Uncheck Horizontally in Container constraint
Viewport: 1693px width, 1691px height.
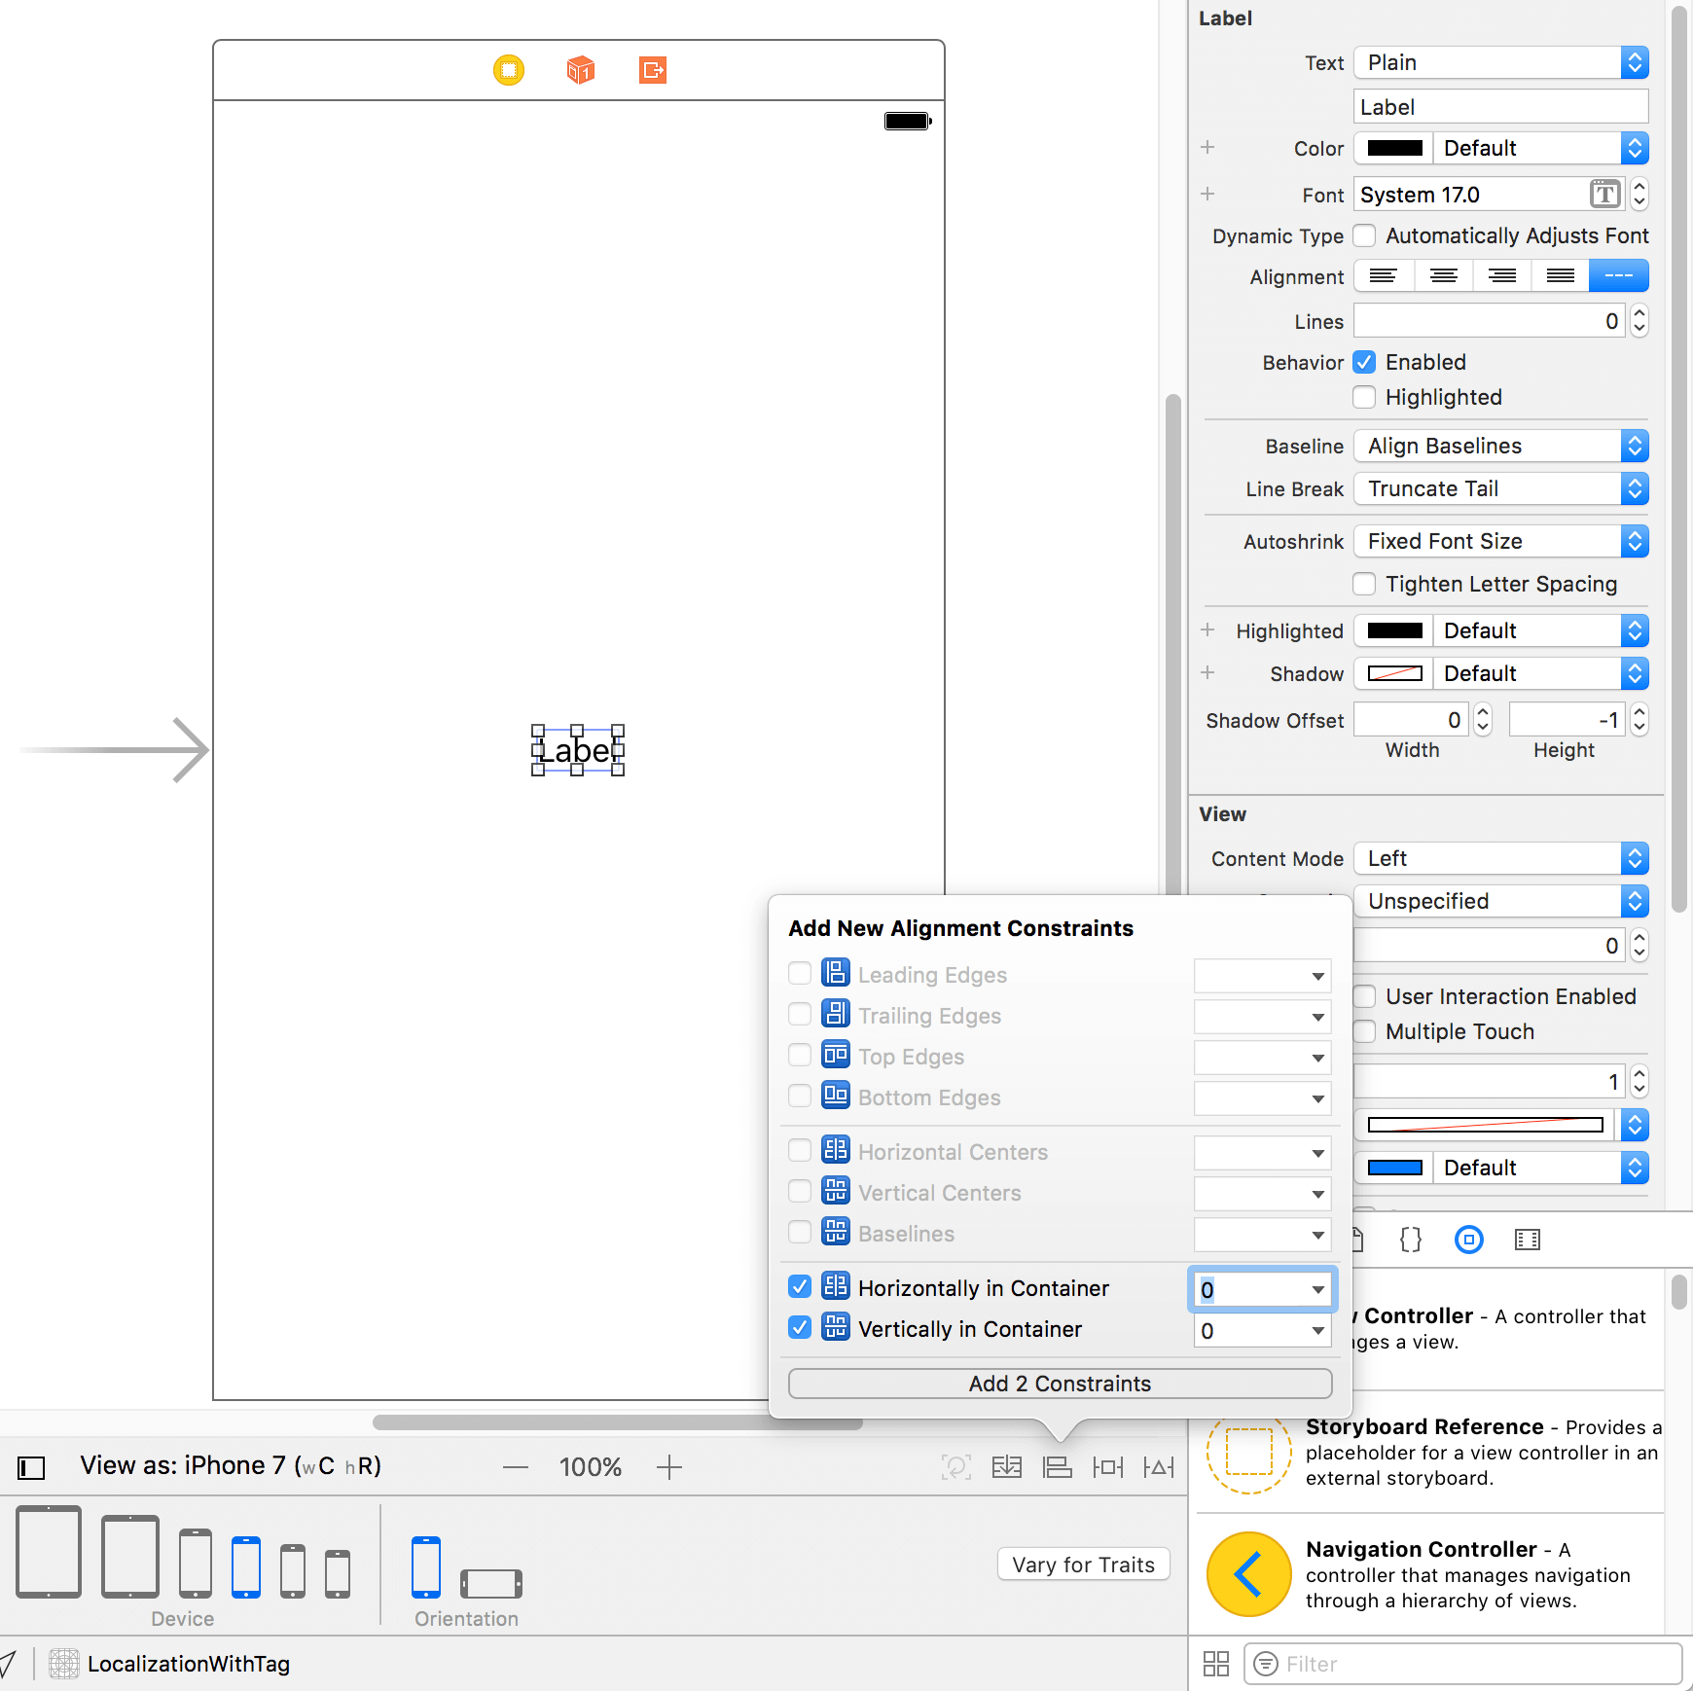click(799, 1286)
